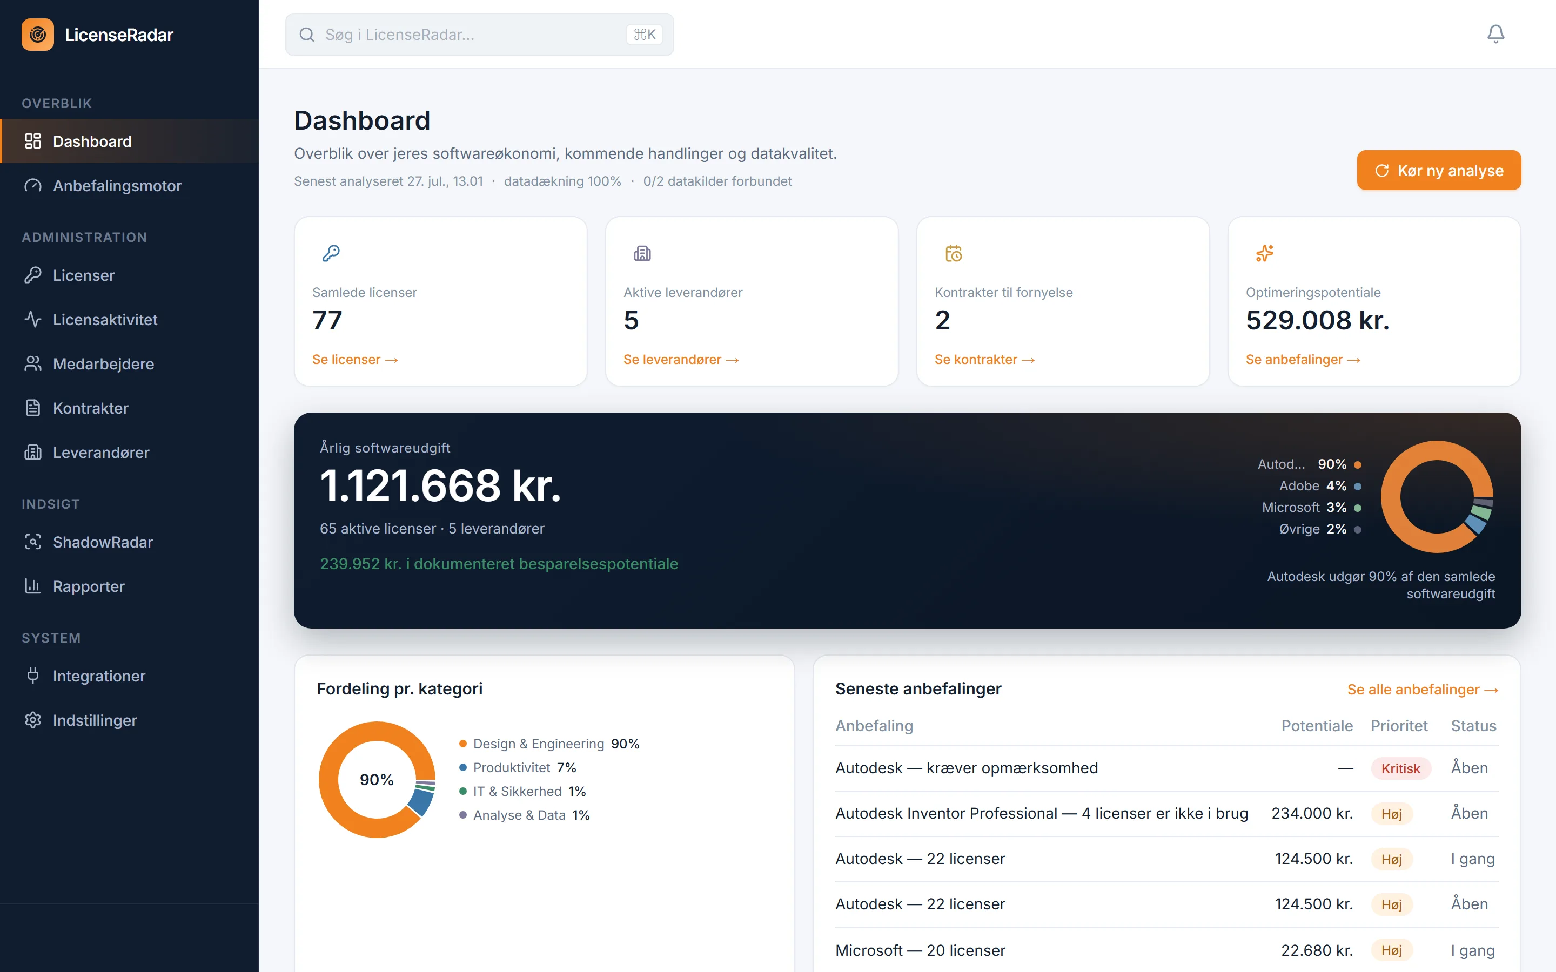Click the 22.680 kr. potential value
Viewport: 1556px width, 972px height.
(1316, 950)
